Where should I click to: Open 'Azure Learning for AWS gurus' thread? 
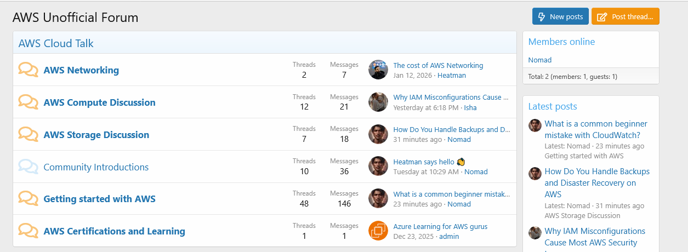click(440, 226)
